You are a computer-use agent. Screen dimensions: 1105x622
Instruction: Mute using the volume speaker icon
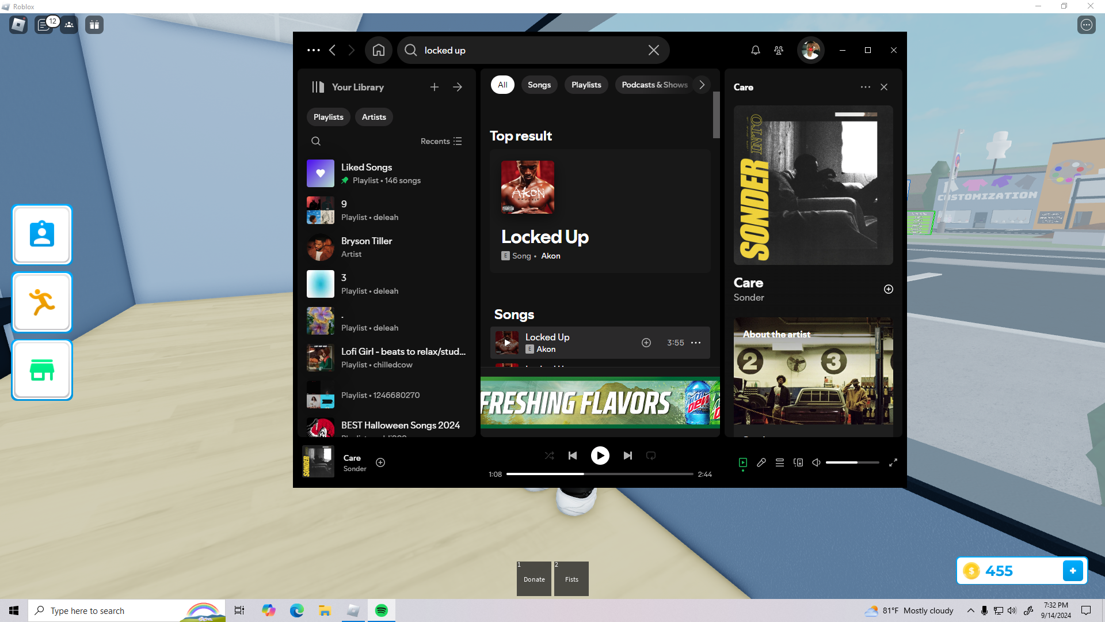pyautogui.click(x=816, y=462)
